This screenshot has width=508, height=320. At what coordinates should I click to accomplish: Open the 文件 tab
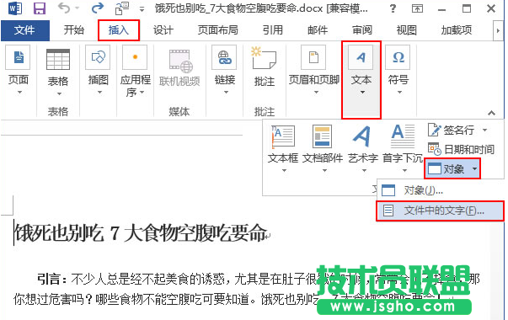pos(25,30)
